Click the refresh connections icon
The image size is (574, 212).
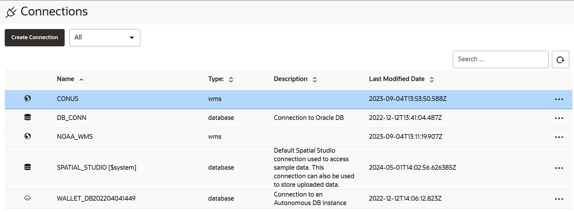560,60
